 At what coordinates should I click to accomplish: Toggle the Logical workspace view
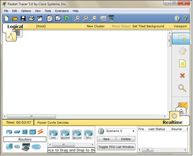point(15,26)
